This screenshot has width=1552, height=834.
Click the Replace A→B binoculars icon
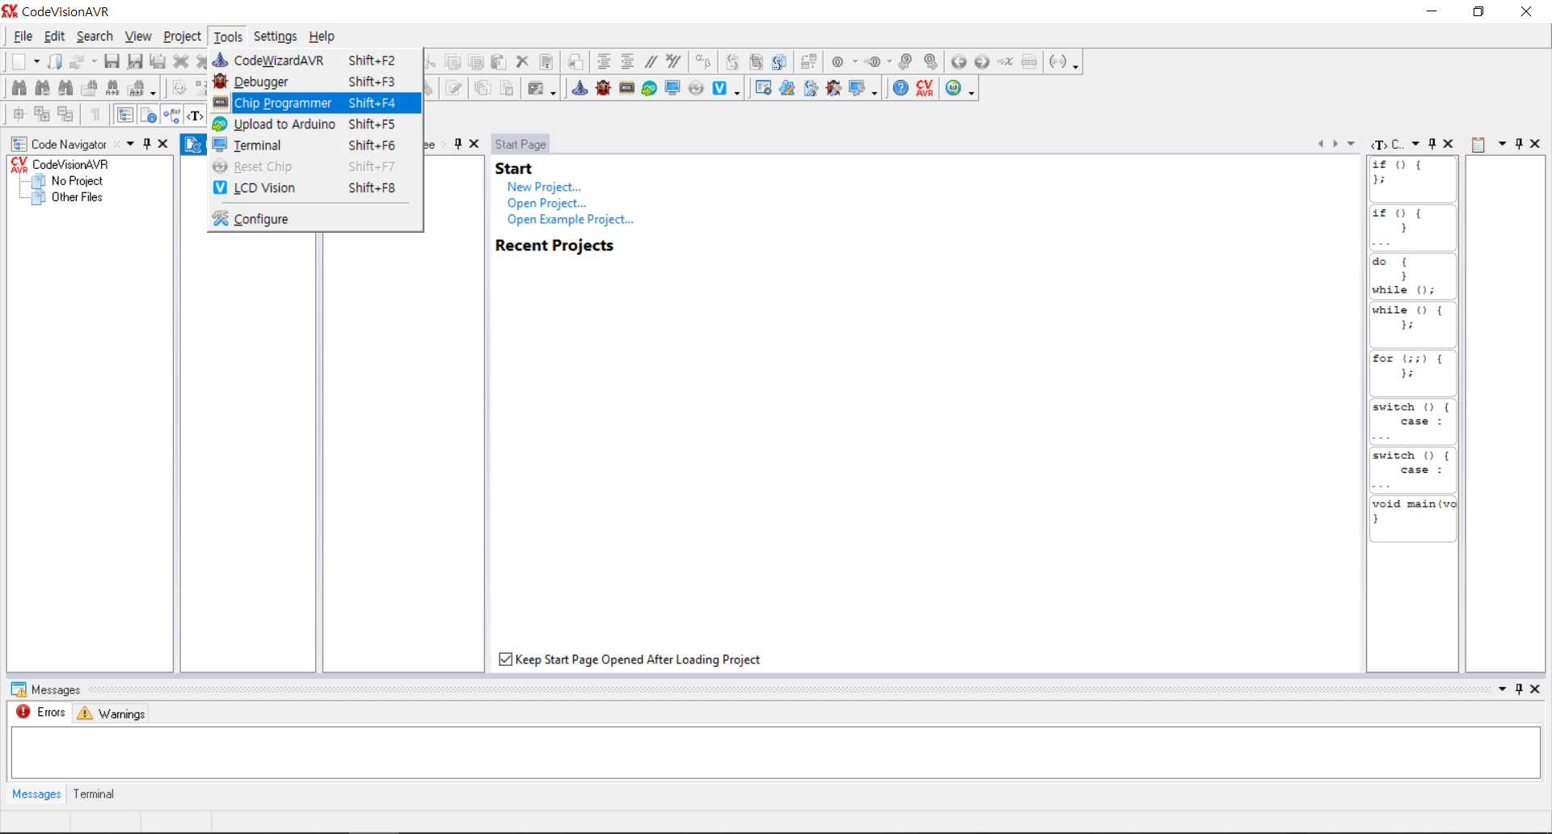[112, 88]
